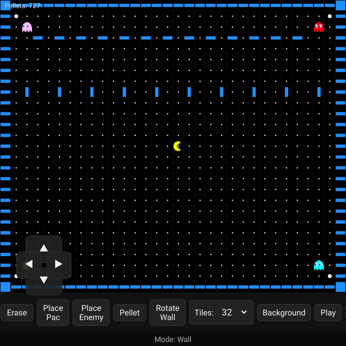Image resolution: width=346 pixels, height=346 pixels.
Task: Click the yellow Pac-Man character
Action: pyautogui.click(x=177, y=146)
